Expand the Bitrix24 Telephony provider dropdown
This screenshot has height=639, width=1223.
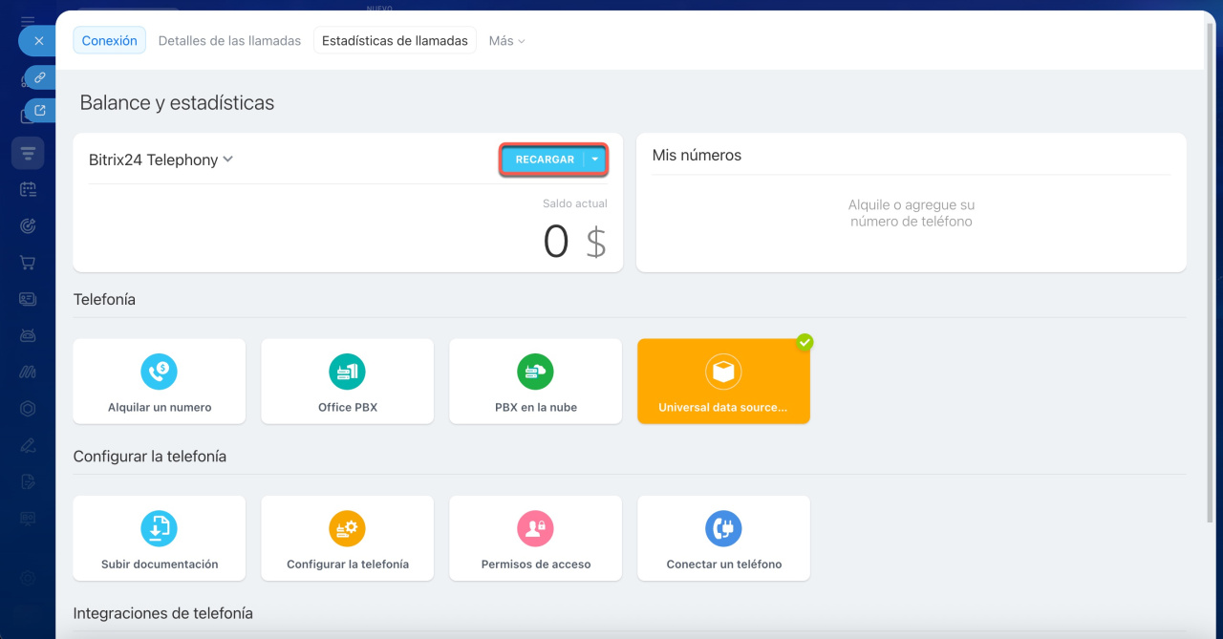(x=227, y=160)
